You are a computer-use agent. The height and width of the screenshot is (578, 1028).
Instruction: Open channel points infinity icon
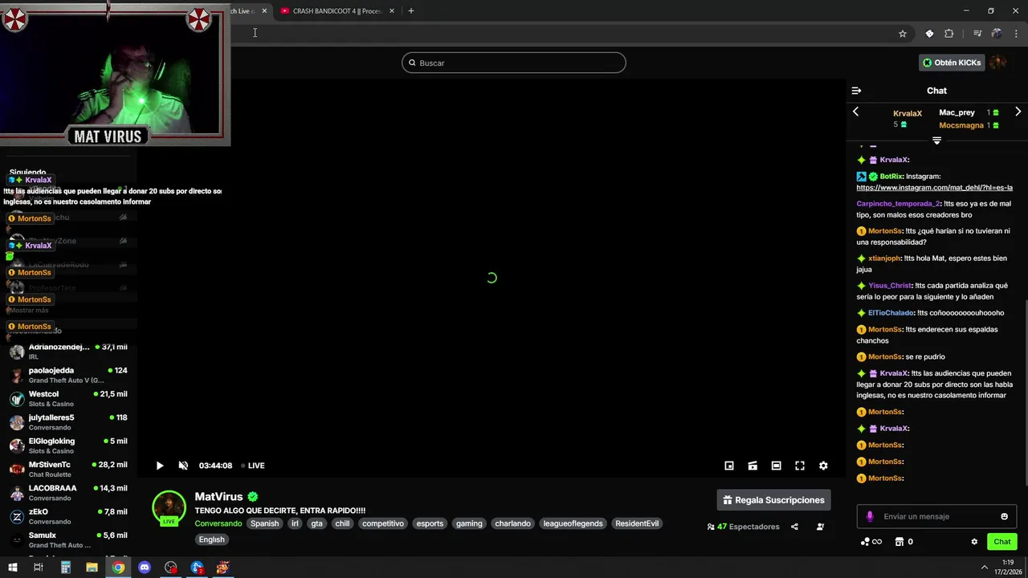pyautogui.click(x=871, y=542)
